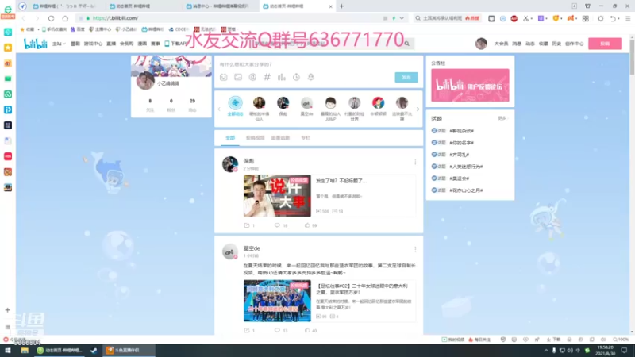Click the browser undo arrow icon

coord(613,18)
